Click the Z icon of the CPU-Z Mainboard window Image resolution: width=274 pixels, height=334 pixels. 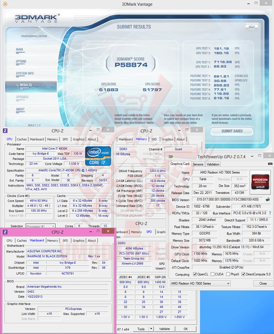coord(5,232)
